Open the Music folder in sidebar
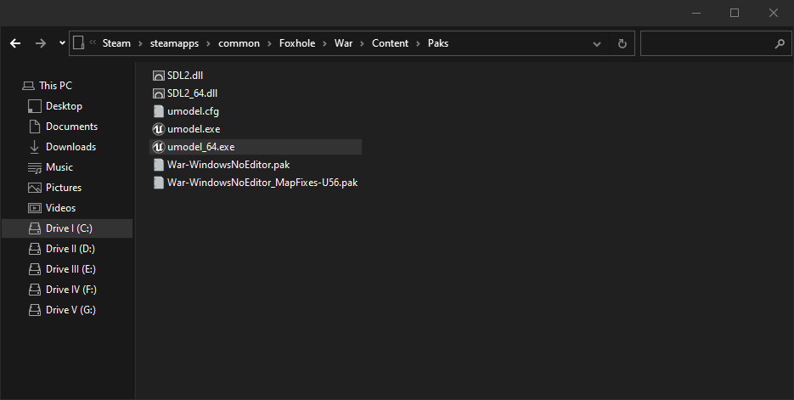Viewport: 794px width, 400px height. [59, 167]
